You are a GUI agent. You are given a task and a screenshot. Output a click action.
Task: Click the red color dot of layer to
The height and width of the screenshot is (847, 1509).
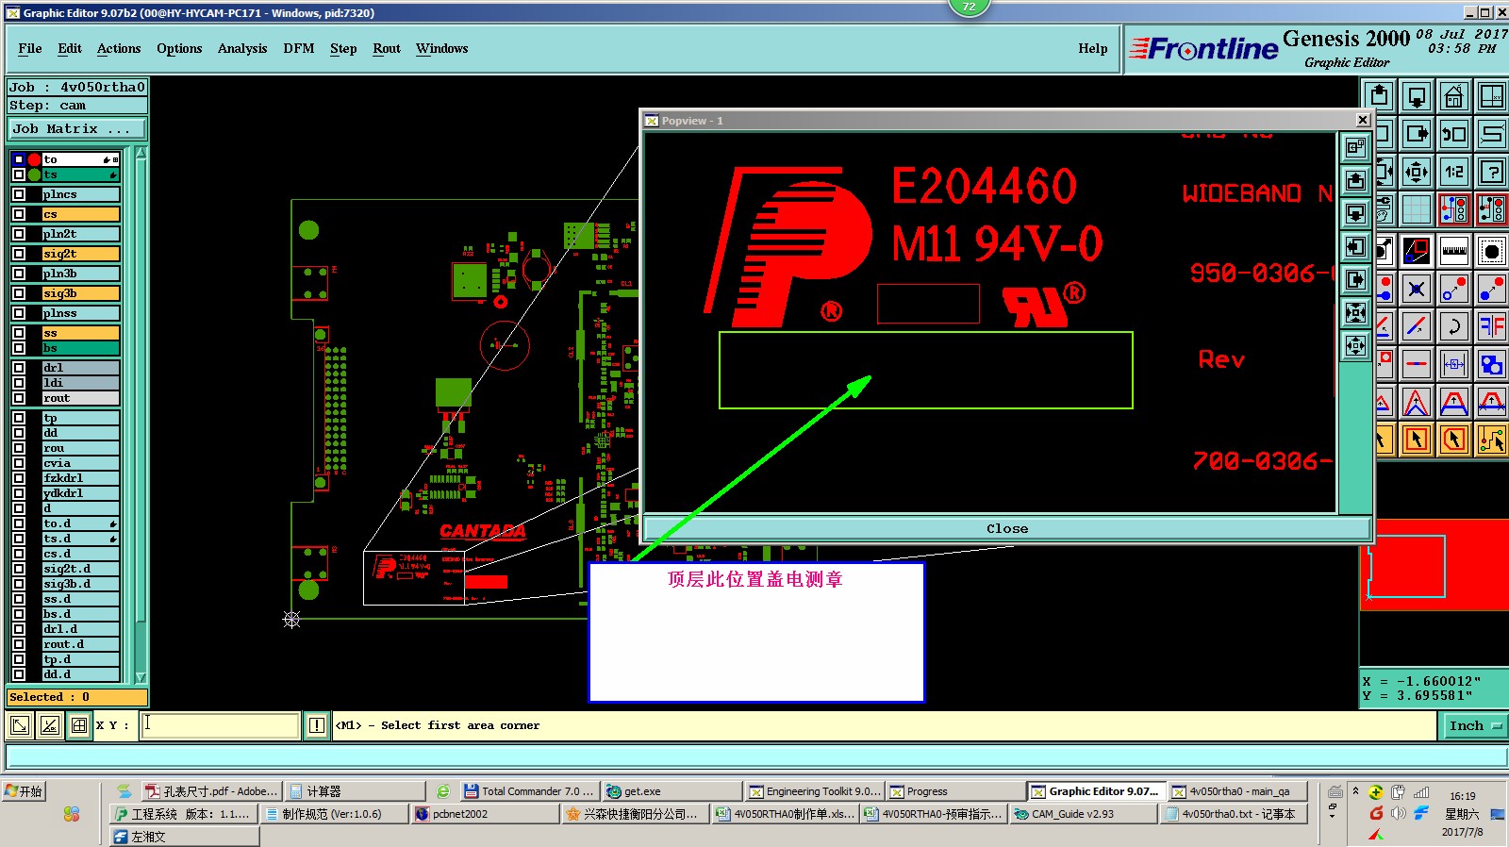[34, 159]
